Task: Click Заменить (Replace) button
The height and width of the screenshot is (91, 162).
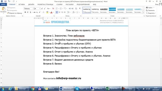Action: (150, 10)
